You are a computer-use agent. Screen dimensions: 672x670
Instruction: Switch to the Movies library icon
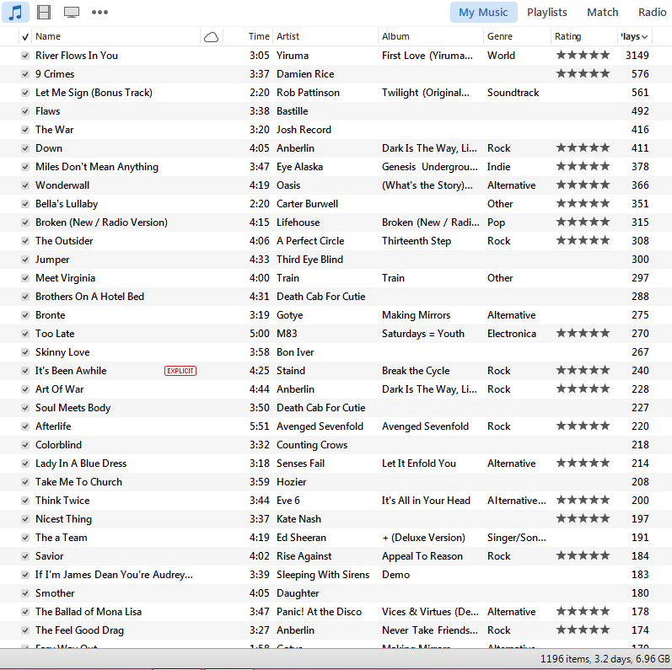(44, 12)
